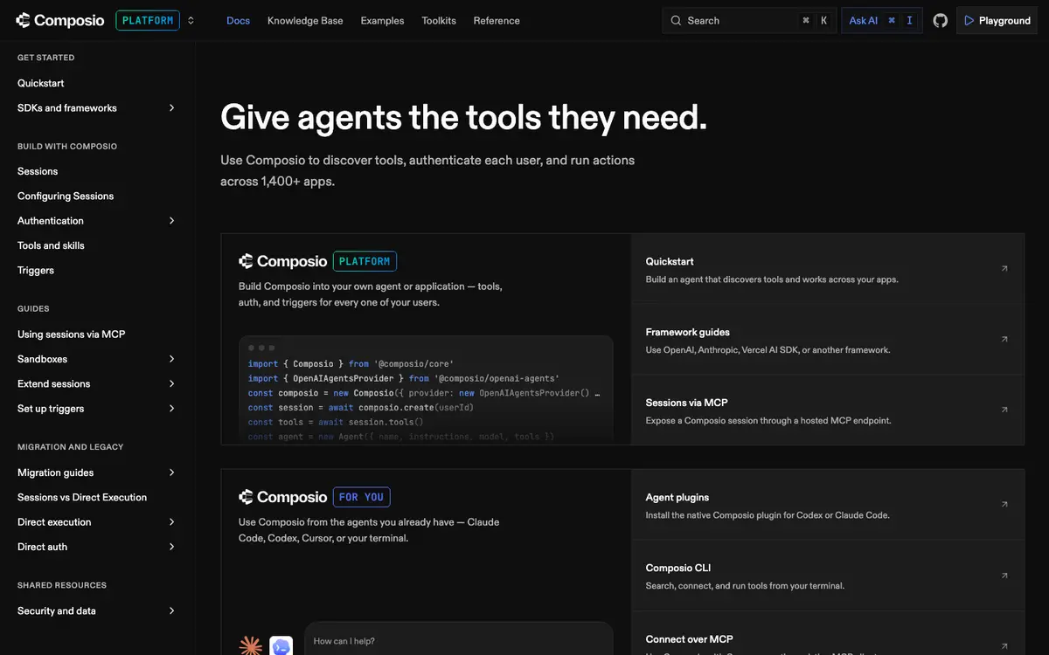Expand the Direct execution chevron
1049x655 pixels.
tap(171, 522)
